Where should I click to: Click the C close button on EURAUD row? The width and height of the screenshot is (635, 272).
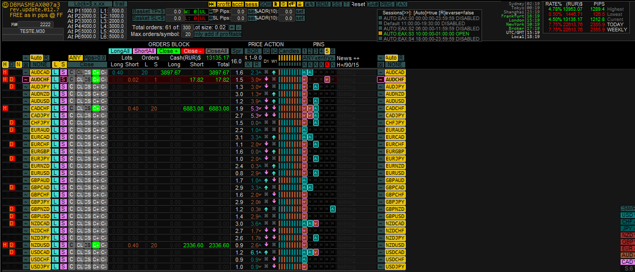click(x=71, y=130)
